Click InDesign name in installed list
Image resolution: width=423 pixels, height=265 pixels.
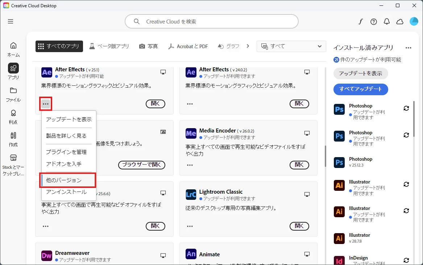358,258
